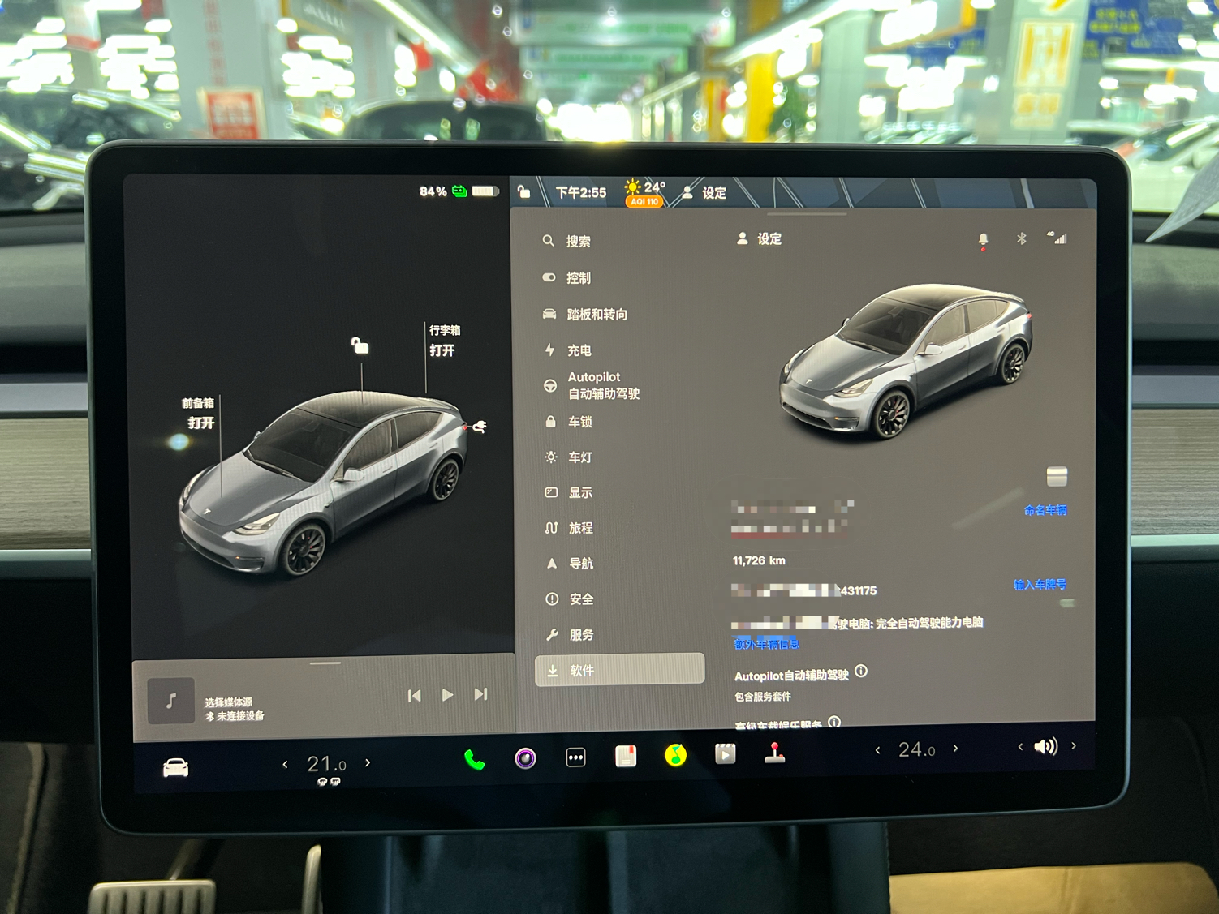Increase passenger temperature from 24.0
The height and width of the screenshot is (914, 1219).
tap(955, 749)
